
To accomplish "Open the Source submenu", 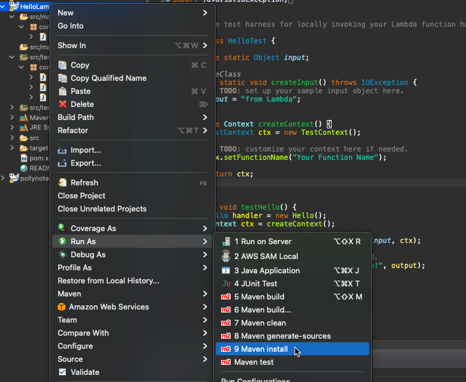I will pos(132,359).
